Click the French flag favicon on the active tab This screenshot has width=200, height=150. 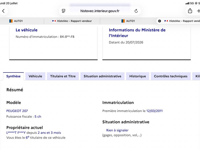[166, 21]
